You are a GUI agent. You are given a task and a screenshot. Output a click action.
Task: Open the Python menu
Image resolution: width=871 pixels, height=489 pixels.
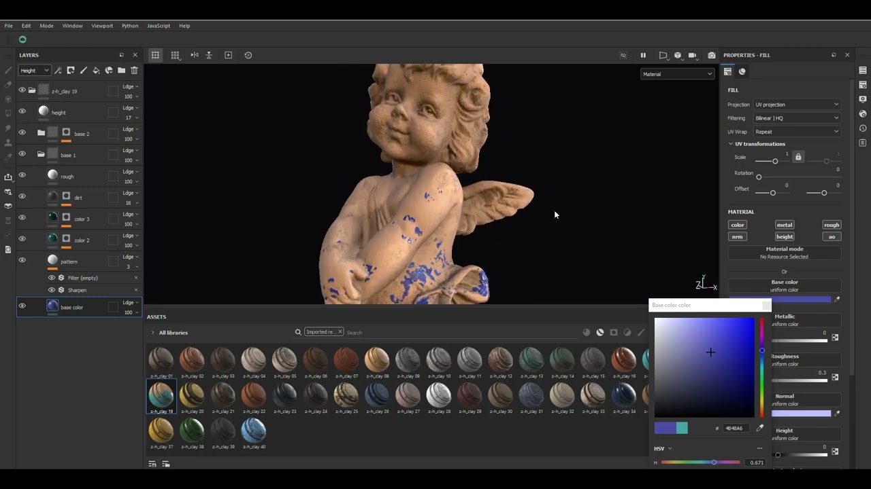point(130,26)
